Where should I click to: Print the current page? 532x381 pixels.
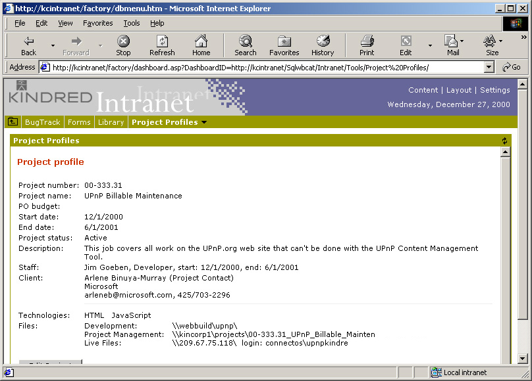pyautogui.click(x=367, y=45)
